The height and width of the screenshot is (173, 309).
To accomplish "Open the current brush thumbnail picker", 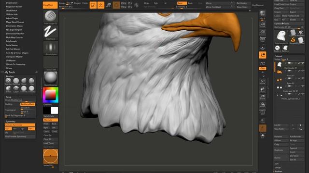I will point(51,17).
